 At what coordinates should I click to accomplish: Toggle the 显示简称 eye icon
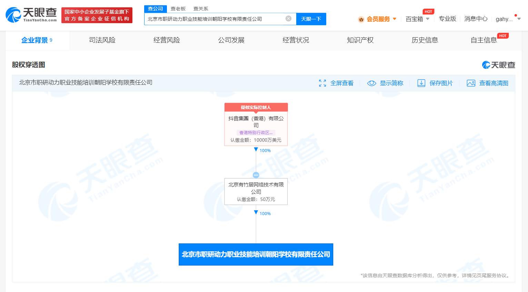coord(371,83)
